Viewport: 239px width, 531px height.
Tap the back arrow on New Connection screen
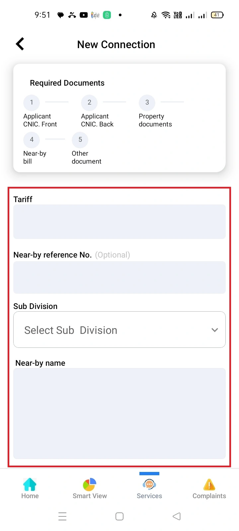click(x=20, y=43)
